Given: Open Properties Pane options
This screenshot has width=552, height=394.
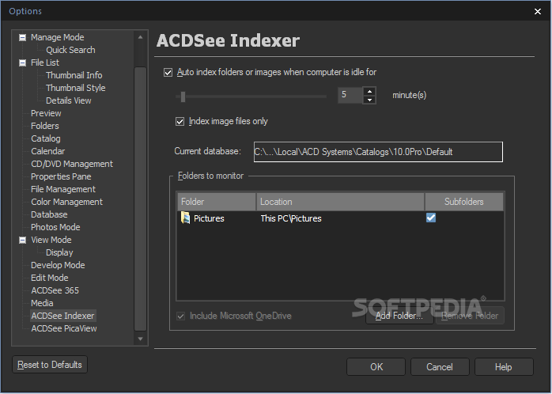Looking at the screenshot, I should 61,176.
